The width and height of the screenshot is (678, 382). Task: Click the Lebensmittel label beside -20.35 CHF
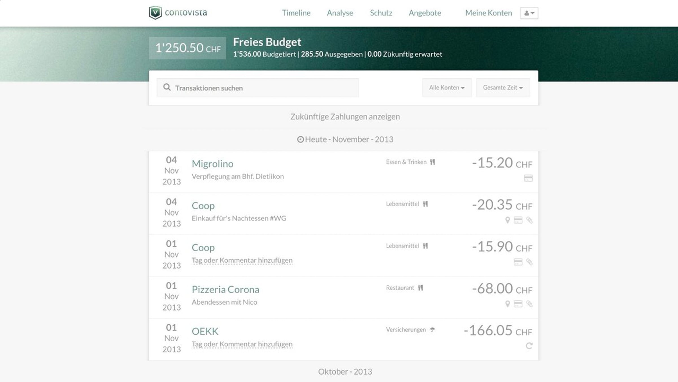pyautogui.click(x=402, y=204)
